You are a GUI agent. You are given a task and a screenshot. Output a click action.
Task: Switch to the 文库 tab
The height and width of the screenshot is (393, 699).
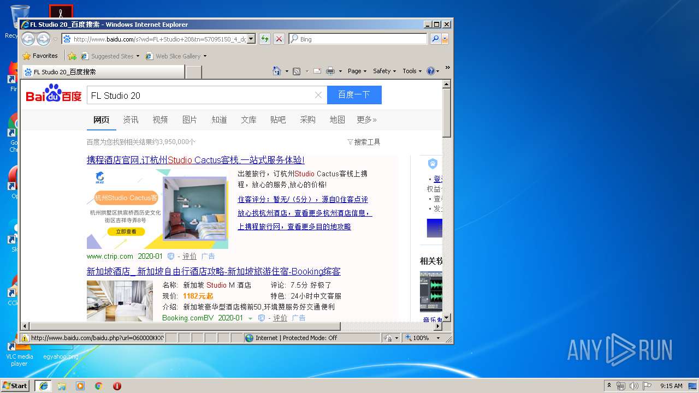pyautogui.click(x=248, y=120)
